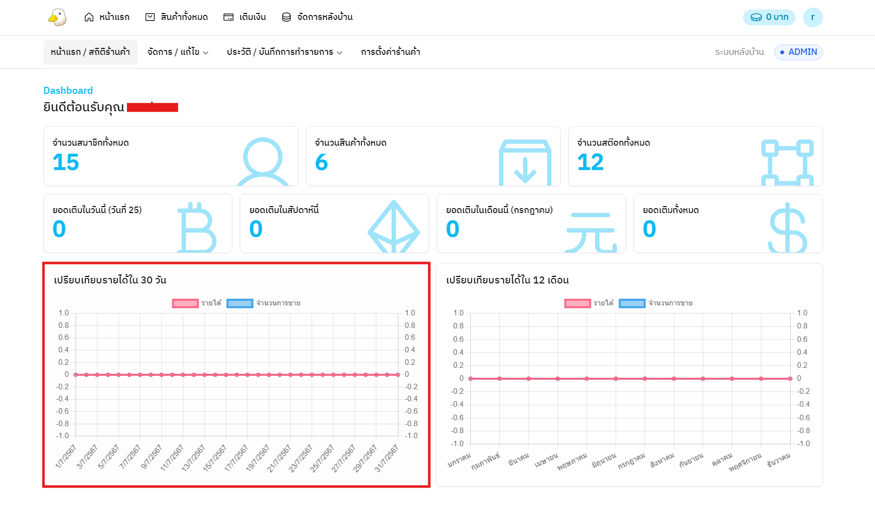Open เติมเงิน in top navigation

[x=245, y=17]
